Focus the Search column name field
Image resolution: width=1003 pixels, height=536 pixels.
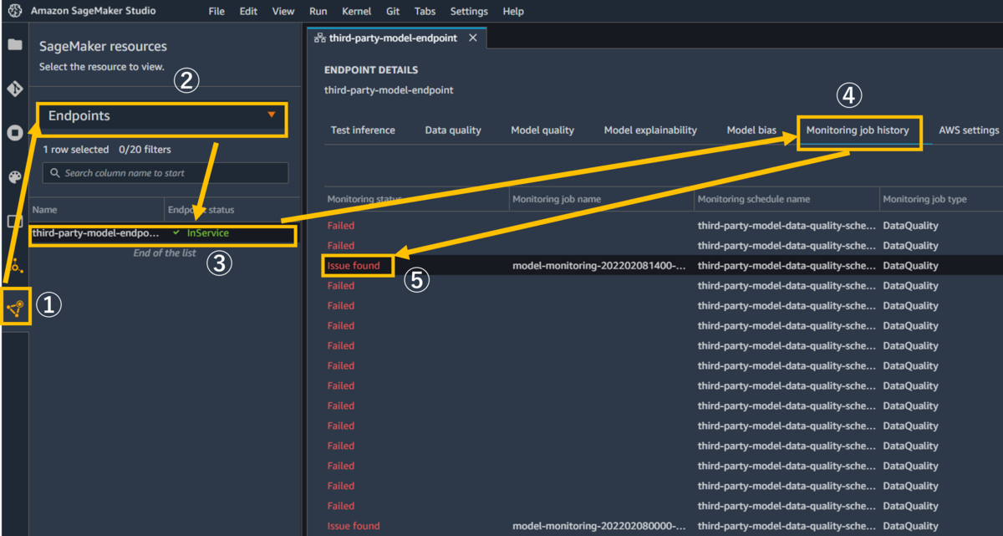point(165,173)
